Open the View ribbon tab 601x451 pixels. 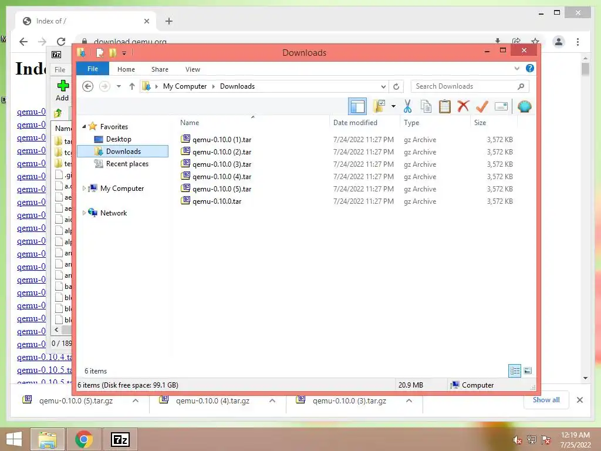[193, 69]
